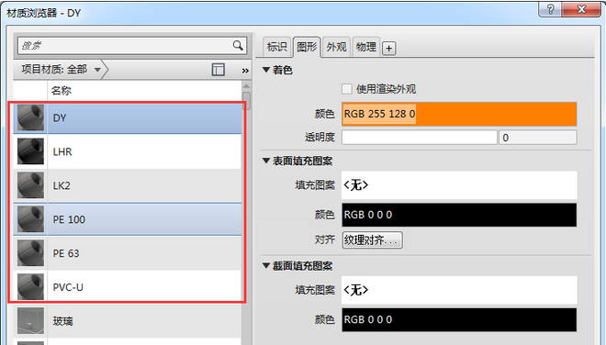Click the 透明度 transparency slider
This screenshot has width=606, height=345.
[420, 138]
